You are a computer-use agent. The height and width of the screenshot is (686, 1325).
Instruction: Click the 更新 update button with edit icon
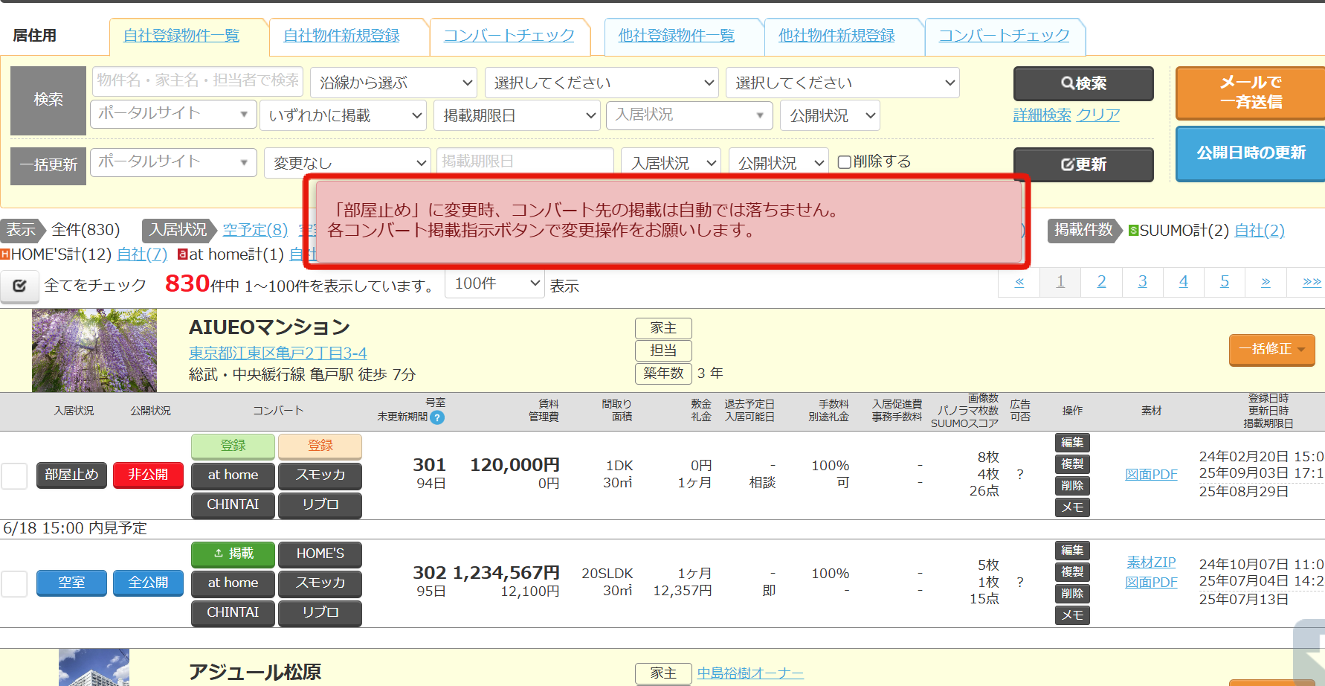click(x=1083, y=164)
